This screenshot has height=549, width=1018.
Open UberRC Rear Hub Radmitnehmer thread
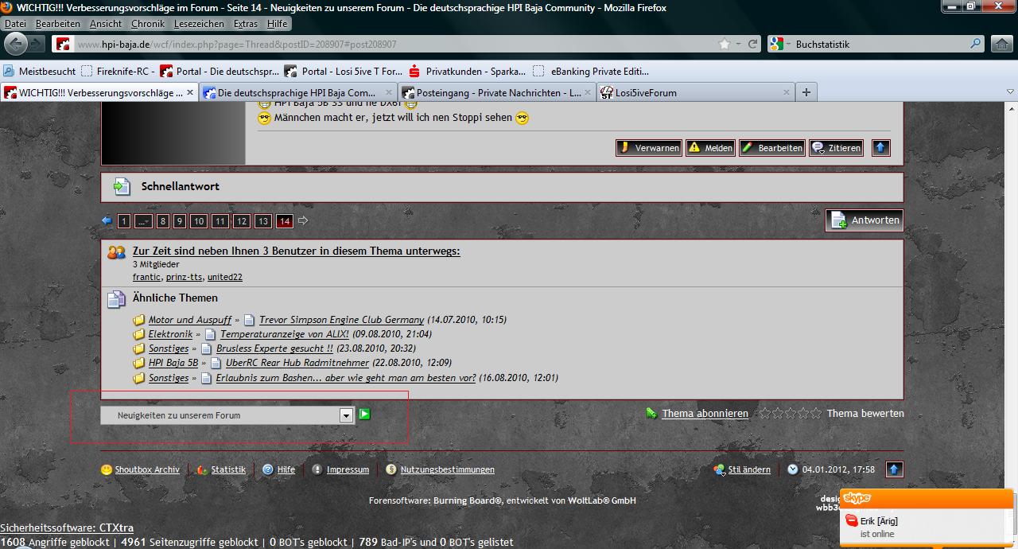[x=297, y=363]
